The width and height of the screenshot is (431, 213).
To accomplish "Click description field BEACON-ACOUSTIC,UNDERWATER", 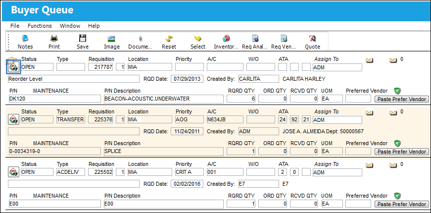I will 164,99.
